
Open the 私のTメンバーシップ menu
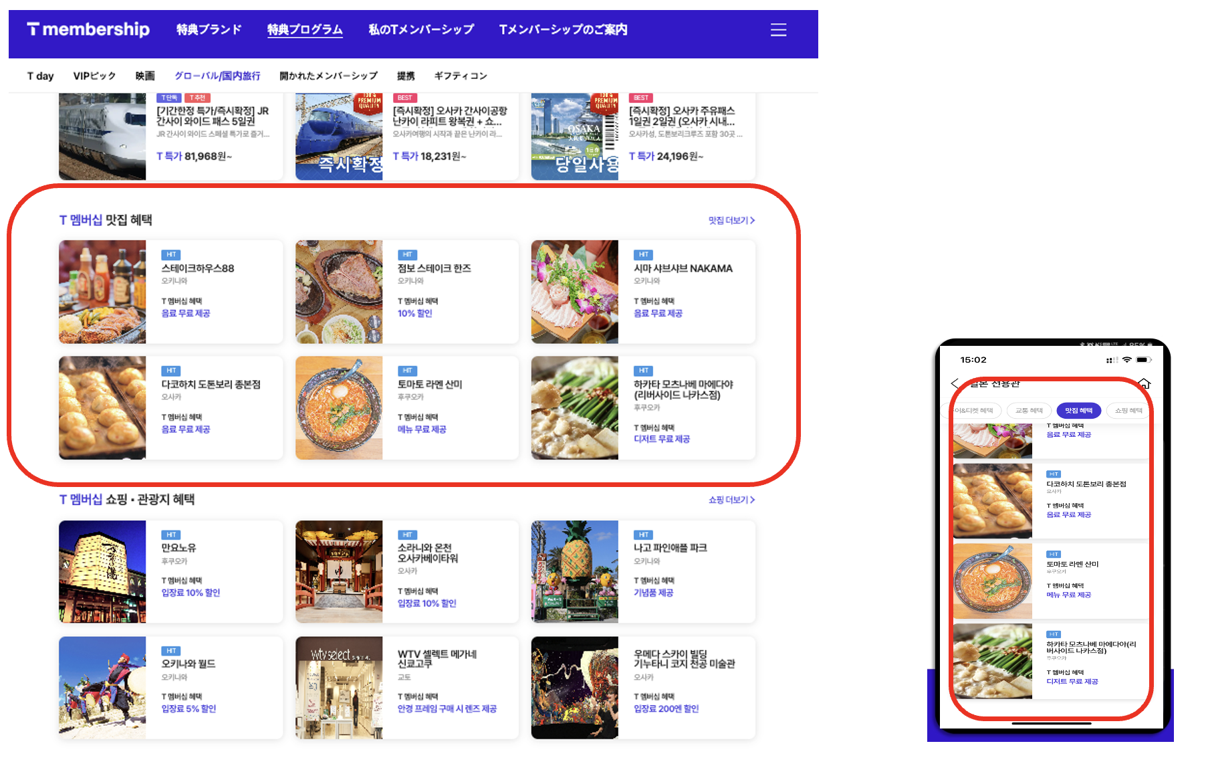coord(421,29)
